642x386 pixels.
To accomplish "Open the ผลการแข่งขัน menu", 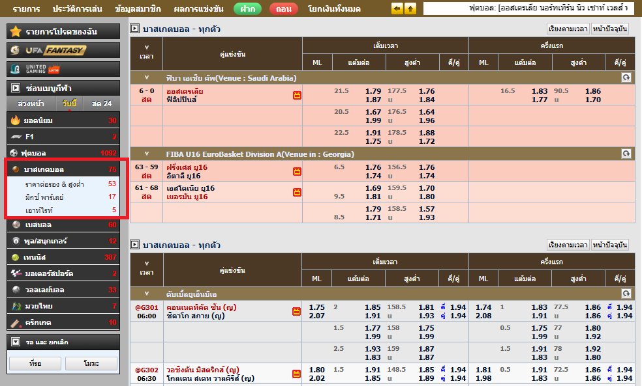I will point(199,9).
